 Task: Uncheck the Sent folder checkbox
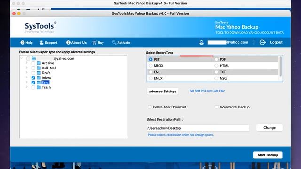tap(33, 83)
